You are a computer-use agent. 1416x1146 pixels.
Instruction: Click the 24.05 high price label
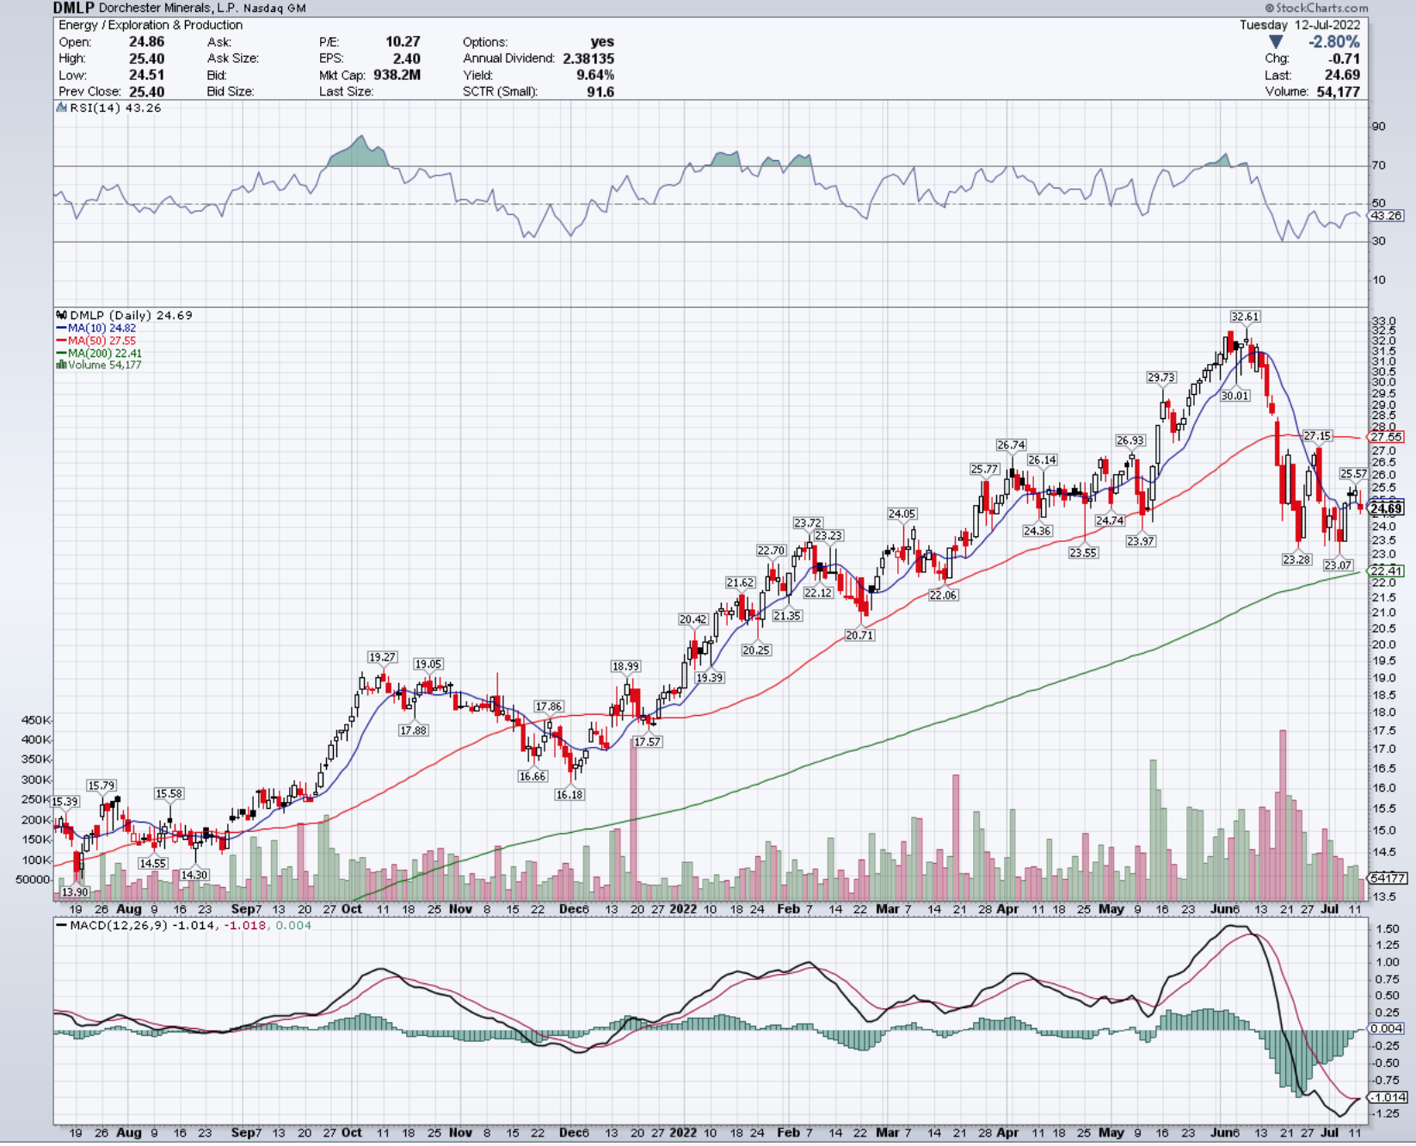coord(902,514)
